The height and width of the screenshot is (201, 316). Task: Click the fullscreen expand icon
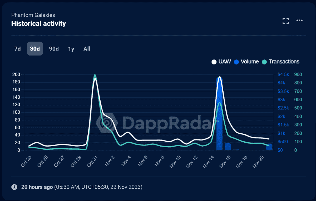coord(285,21)
